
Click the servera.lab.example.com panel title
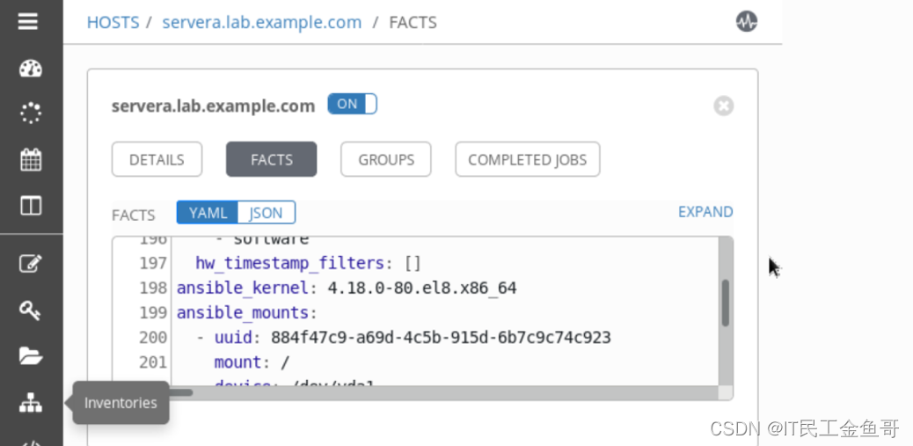pyautogui.click(x=213, y=106)
